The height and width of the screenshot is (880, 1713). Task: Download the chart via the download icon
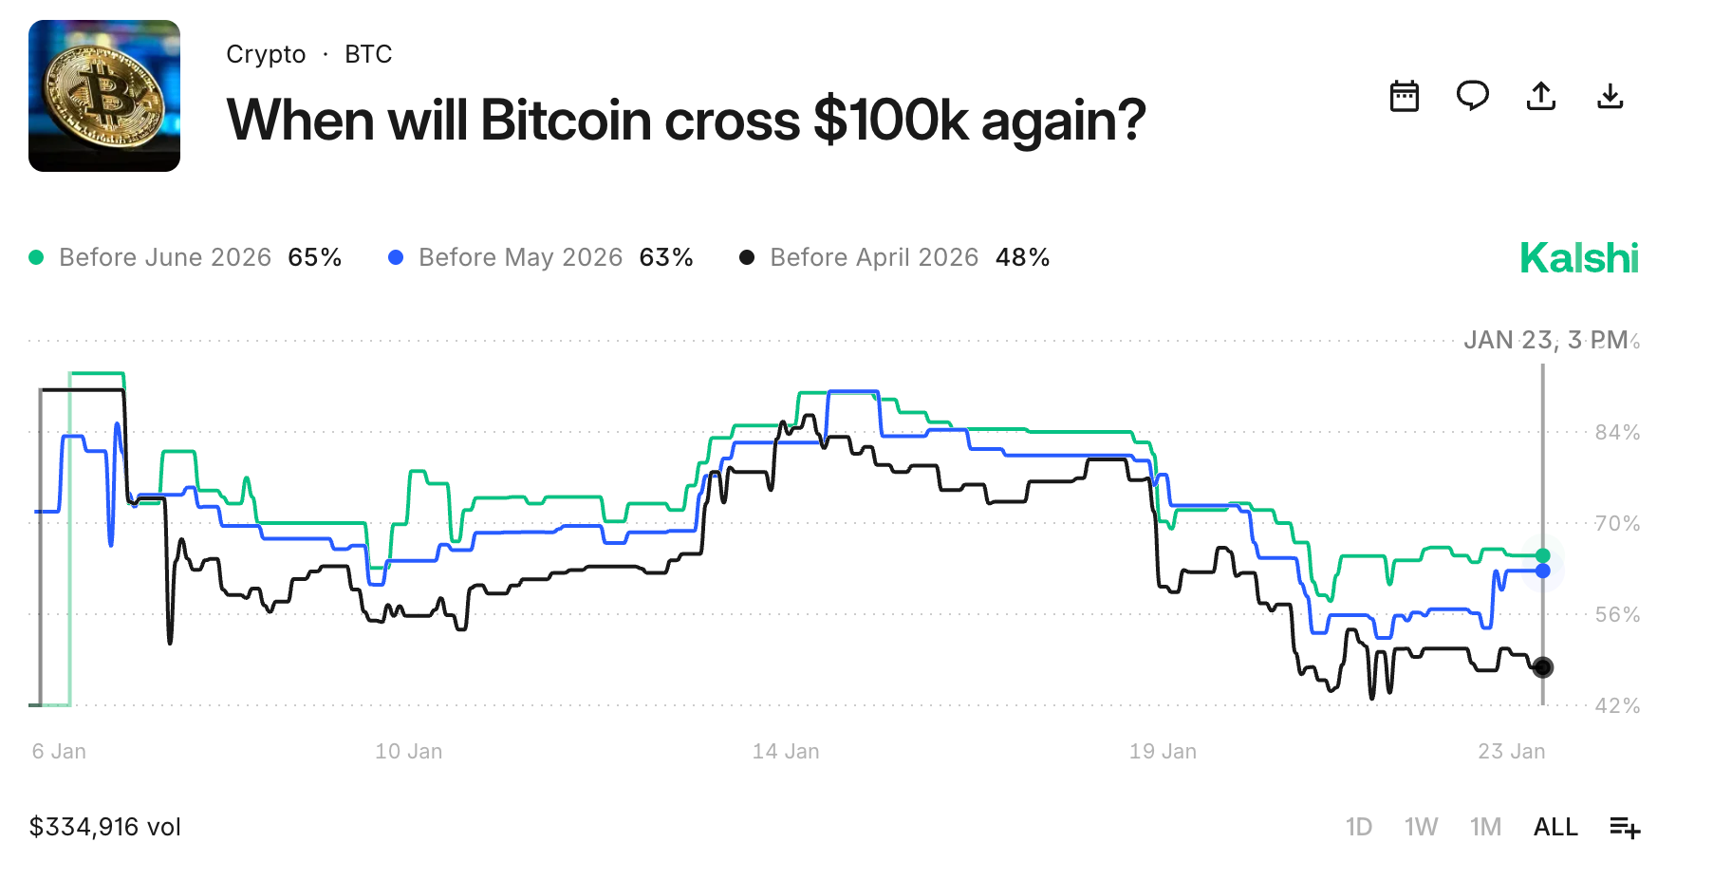[x=1611, y=96]
